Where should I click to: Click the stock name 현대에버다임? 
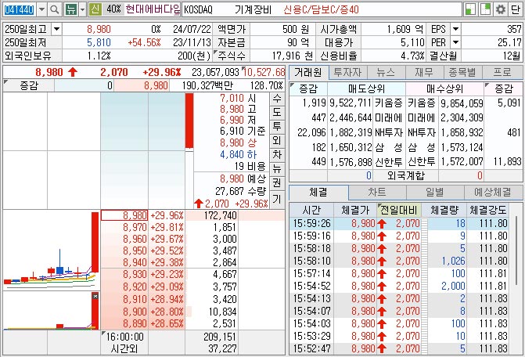(153, 9)
